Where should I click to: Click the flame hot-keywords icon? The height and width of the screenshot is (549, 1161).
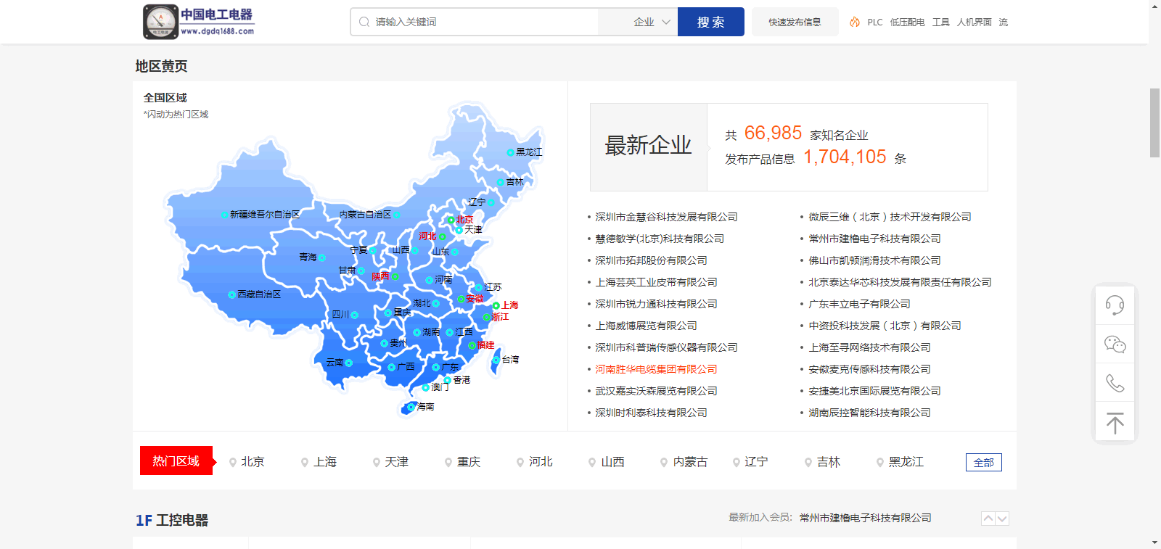855,22
